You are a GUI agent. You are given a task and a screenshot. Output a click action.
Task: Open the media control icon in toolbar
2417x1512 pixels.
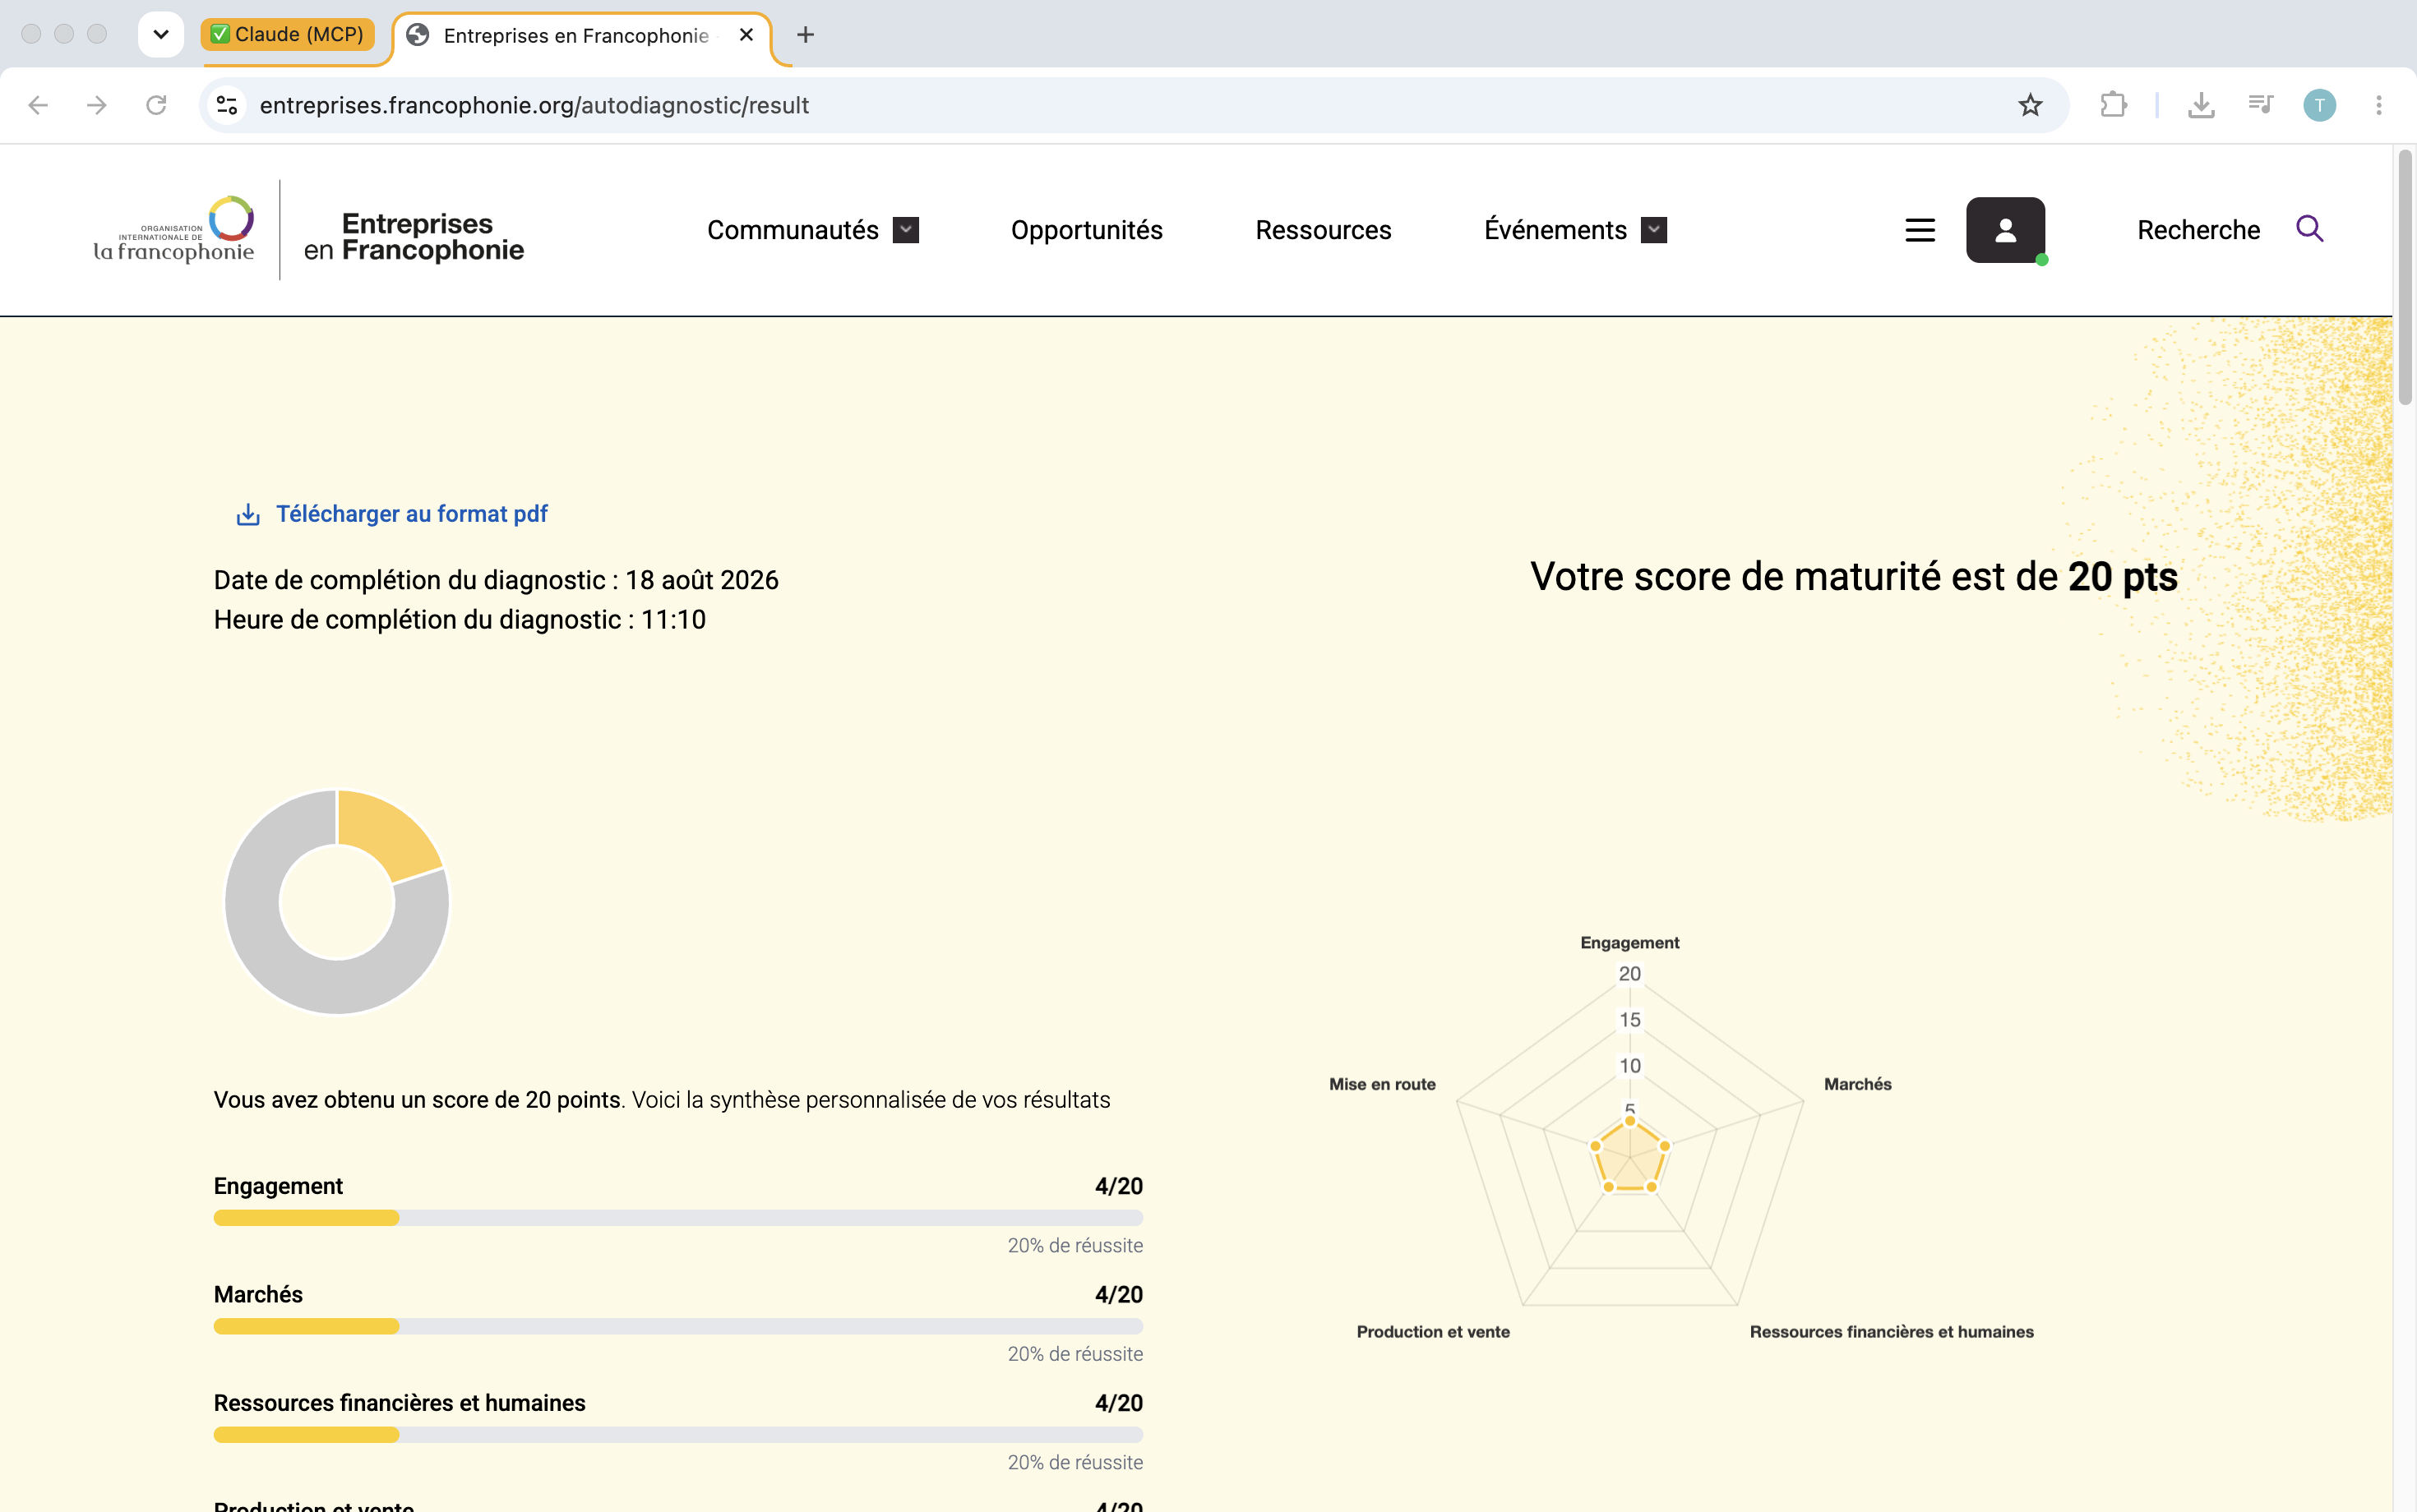click(2260, 105)
